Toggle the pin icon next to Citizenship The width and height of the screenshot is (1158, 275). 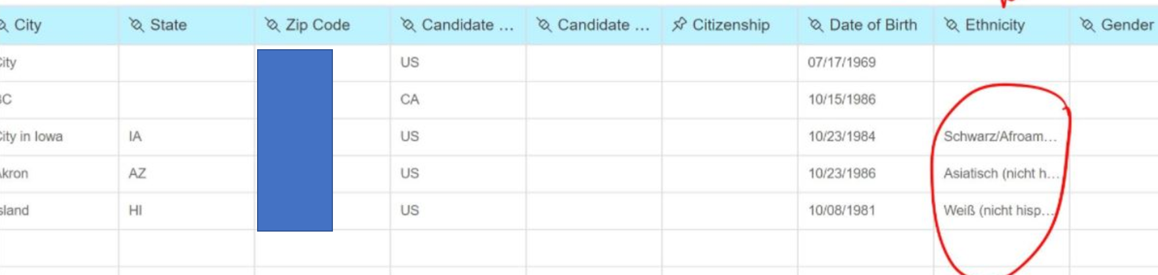pyautogui.click(x=679, y=25)
